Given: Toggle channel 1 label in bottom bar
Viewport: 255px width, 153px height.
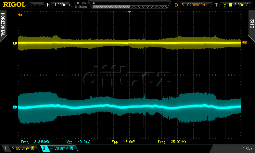Looking at the screenshot, I should [5, 149].
